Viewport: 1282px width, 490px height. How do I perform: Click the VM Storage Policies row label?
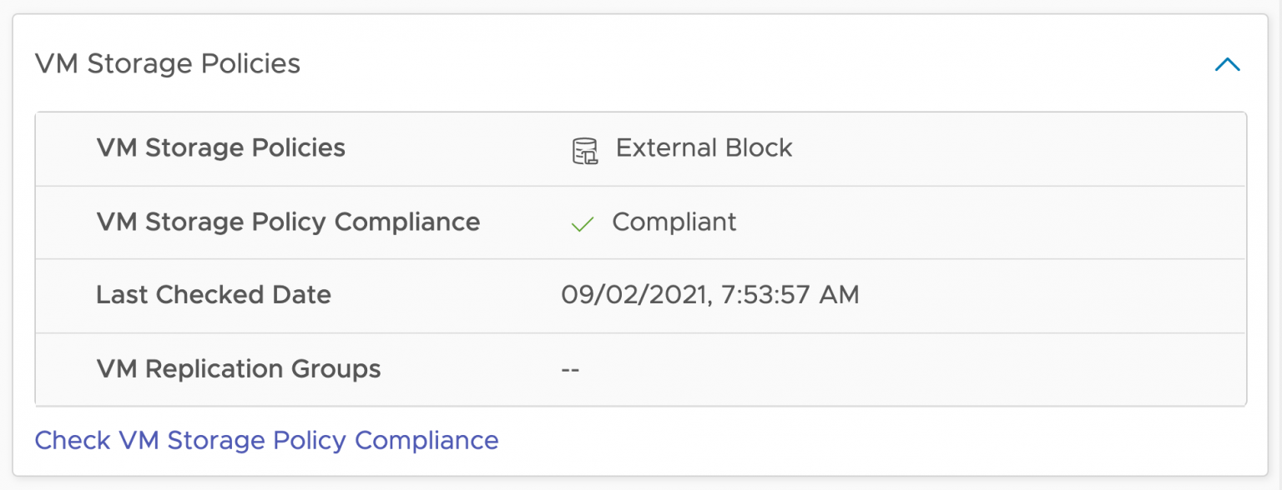click(x=220, y=148)
